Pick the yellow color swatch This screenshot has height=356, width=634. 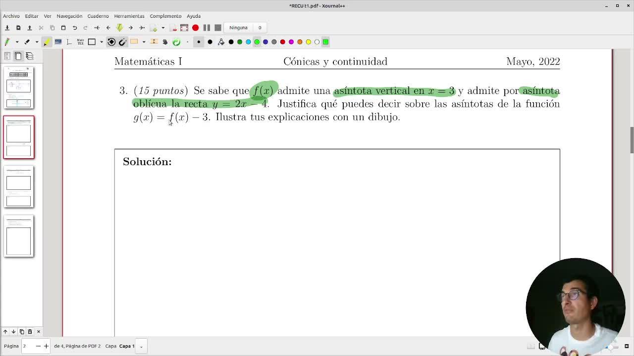308,42
